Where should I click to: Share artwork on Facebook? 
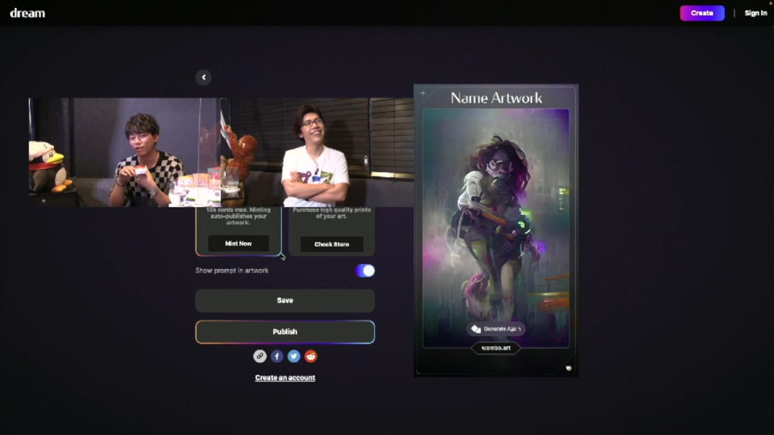[277, 356]
